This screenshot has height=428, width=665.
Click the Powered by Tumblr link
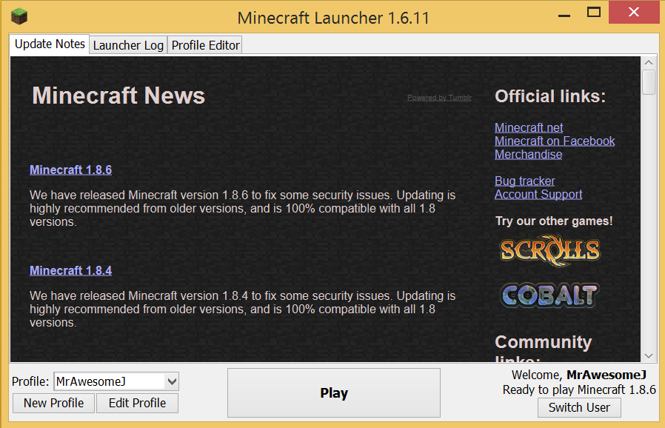tap(439, 98)
